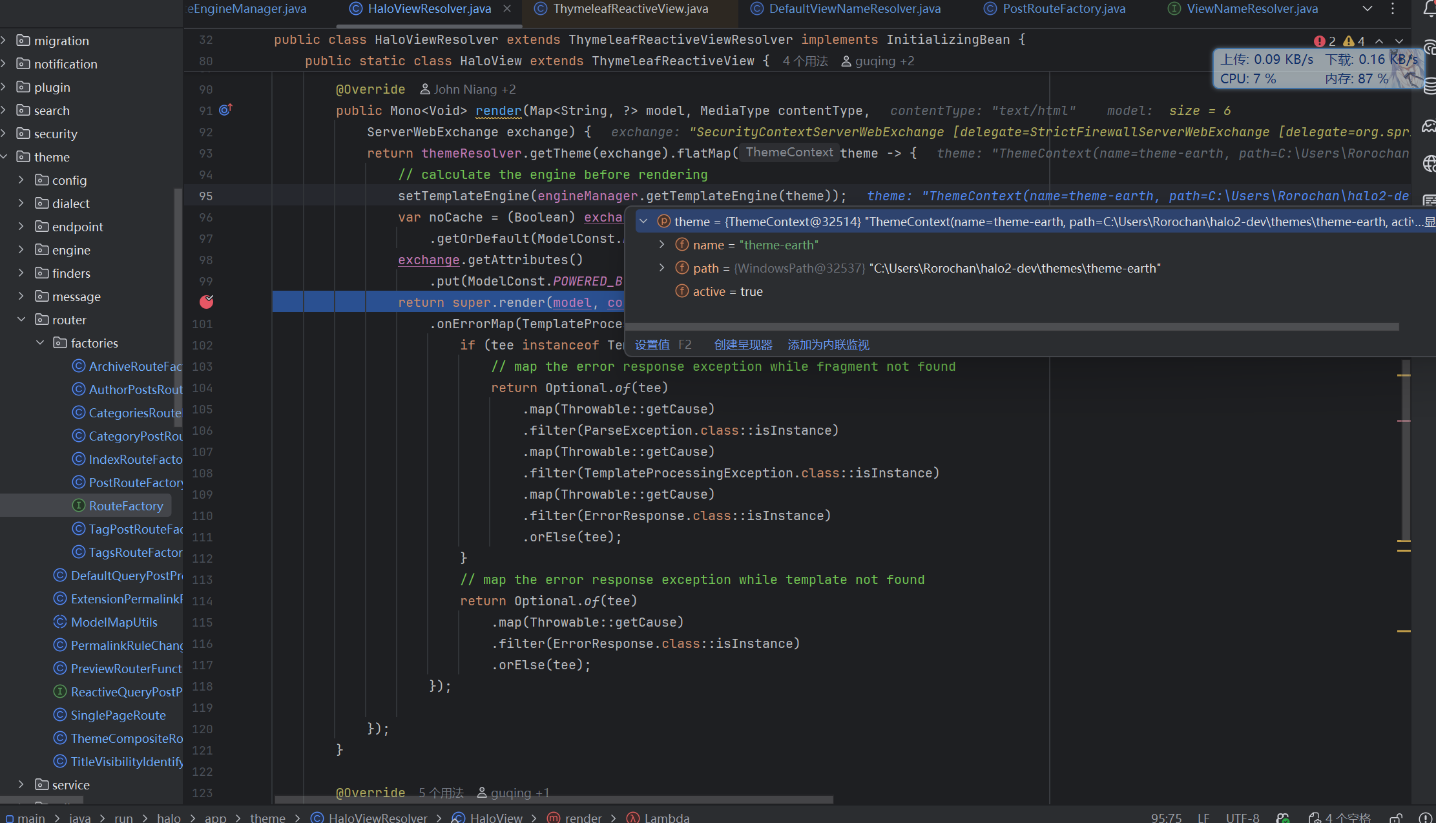Jump to the next highlighted error arrow
Viewport: 1436px width, 823px height.
pyautogui.click(x=1399, y=41)
